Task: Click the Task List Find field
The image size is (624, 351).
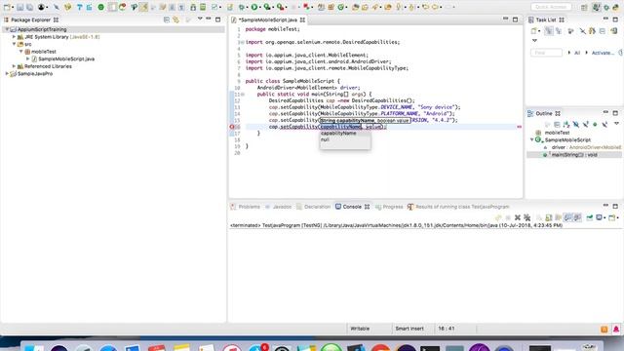Action: (546, 53)
